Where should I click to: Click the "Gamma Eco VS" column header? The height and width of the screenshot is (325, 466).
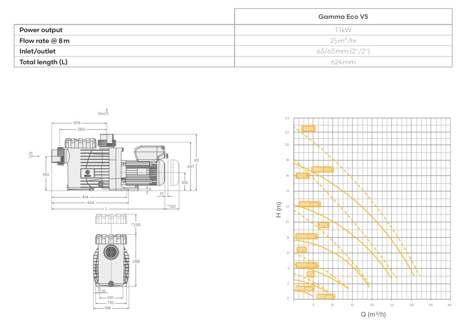(x=343, y=16)
